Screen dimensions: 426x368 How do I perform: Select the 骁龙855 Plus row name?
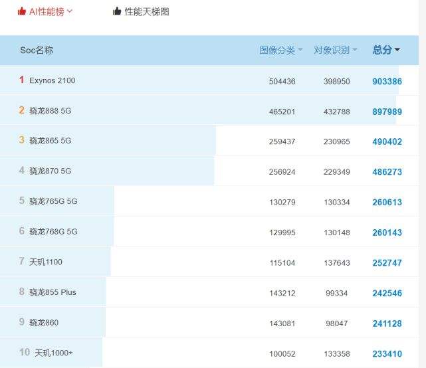tap(53, 292)
